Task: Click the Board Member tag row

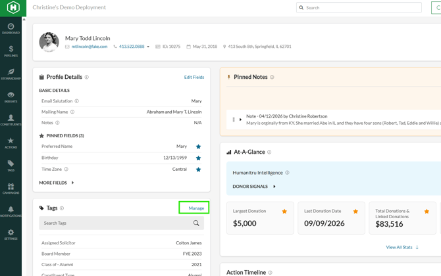Action: (122, 254)
